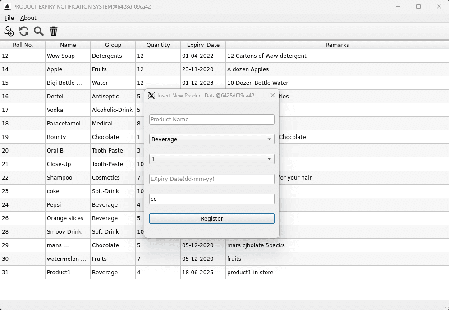Maximize the main application window

coord(418,6)
